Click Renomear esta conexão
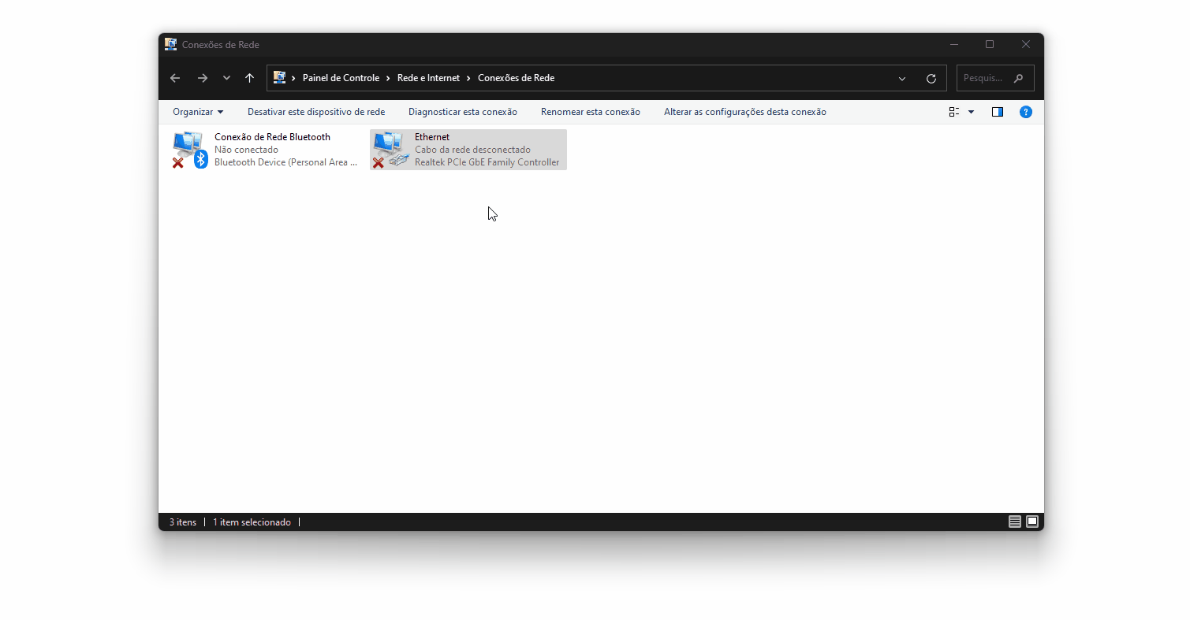The width and height of the screenshot is (1190, 620). pyautogui.click(x=591, y=112)
